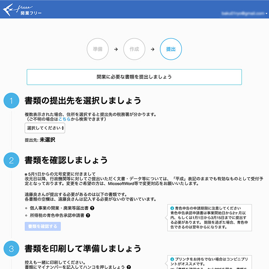Click the freee 開業フリー logo

click(x=22, y=10)
